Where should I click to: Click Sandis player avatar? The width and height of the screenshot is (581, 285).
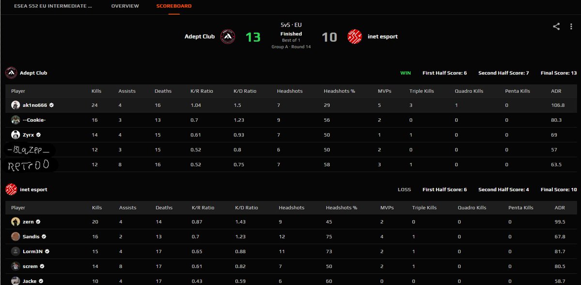click(x=15, y=237)
